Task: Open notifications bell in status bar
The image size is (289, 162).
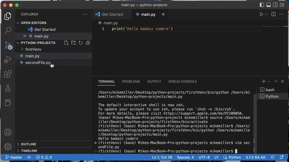Action: tap(282, 157)
